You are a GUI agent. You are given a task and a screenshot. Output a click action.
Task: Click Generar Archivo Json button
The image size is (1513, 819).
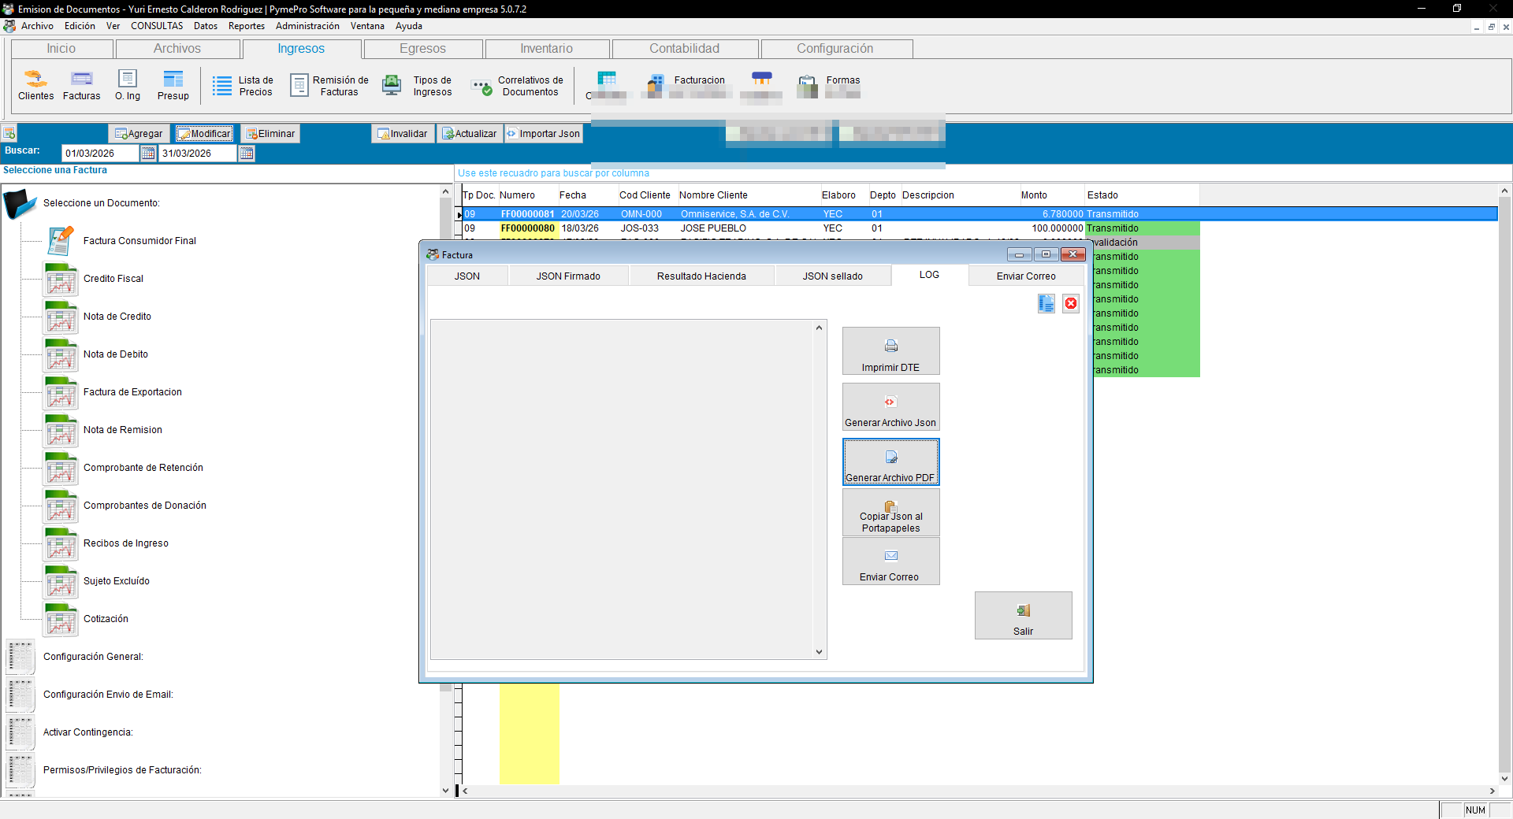890,406
